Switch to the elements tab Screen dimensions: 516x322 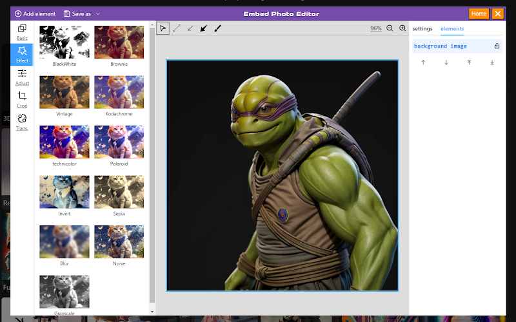click(452, 28)
